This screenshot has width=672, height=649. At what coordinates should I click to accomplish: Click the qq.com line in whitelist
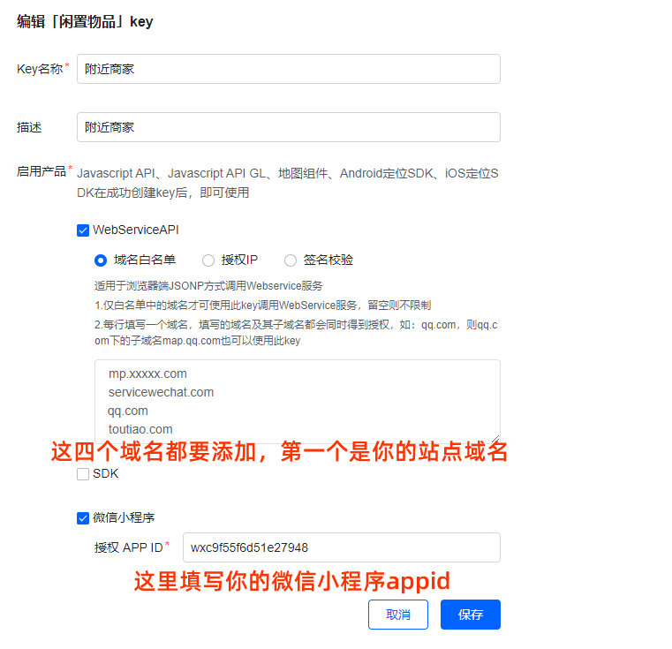point(128,411)
